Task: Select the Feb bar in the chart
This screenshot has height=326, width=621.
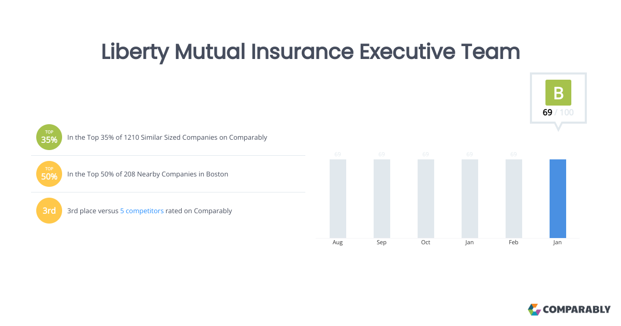Action: [513, 198]
